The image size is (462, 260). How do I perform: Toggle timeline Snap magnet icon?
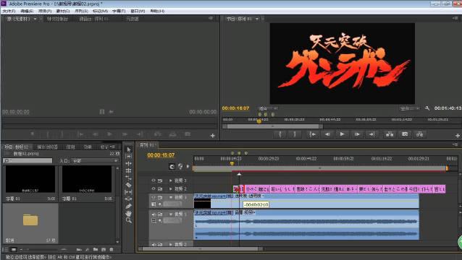[x=172, y=167]
